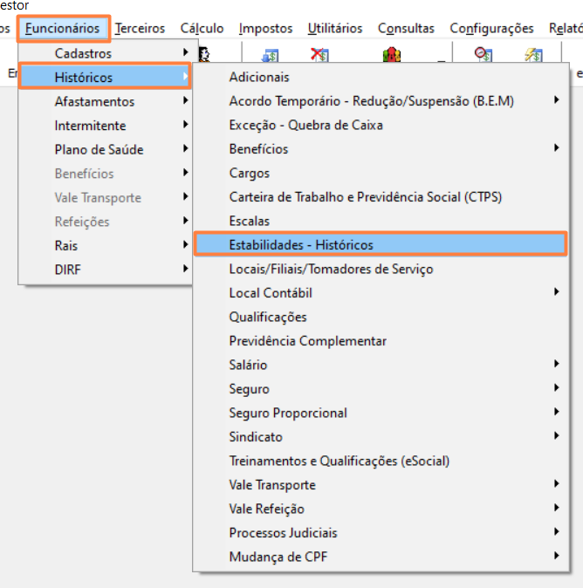The height and width of the screenshot is (588, 583).
Task: Open Treinamentos e Qualificações (eSocial)
Action: (340, 461)
